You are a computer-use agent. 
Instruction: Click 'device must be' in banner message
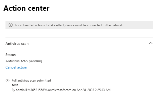76,25
